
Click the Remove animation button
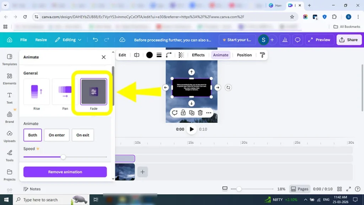coord(65,172)
